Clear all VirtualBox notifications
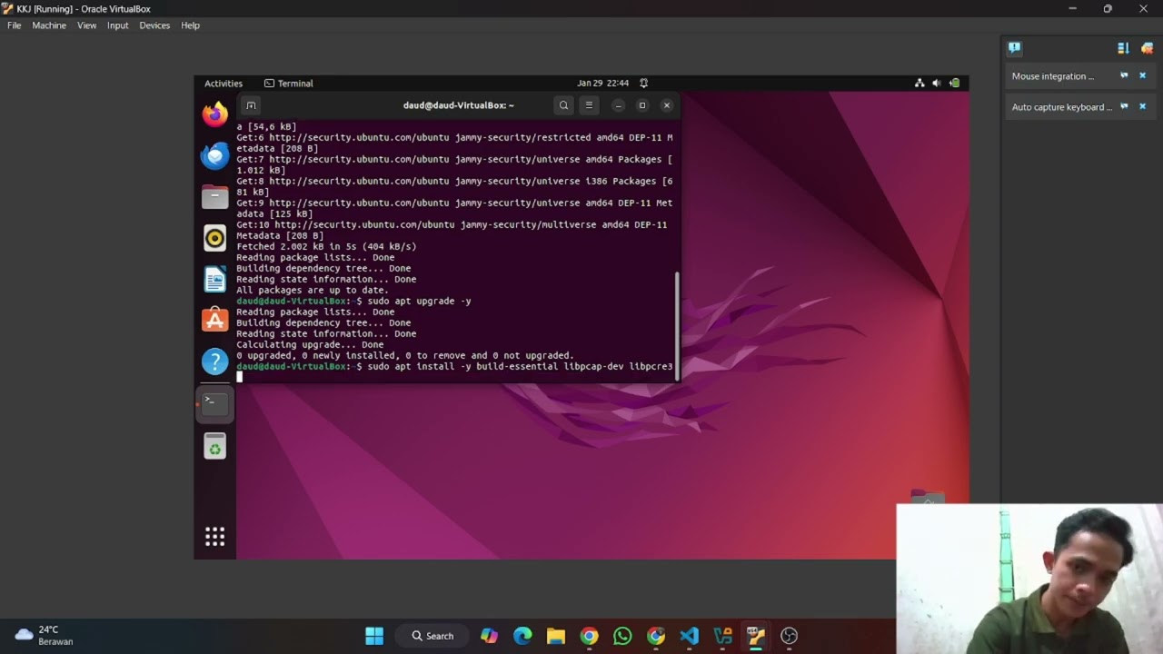The image size is (1163, 654). pos(1147,48)
